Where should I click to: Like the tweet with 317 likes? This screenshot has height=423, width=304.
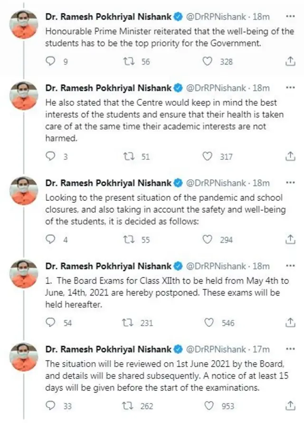pos(207,156)
